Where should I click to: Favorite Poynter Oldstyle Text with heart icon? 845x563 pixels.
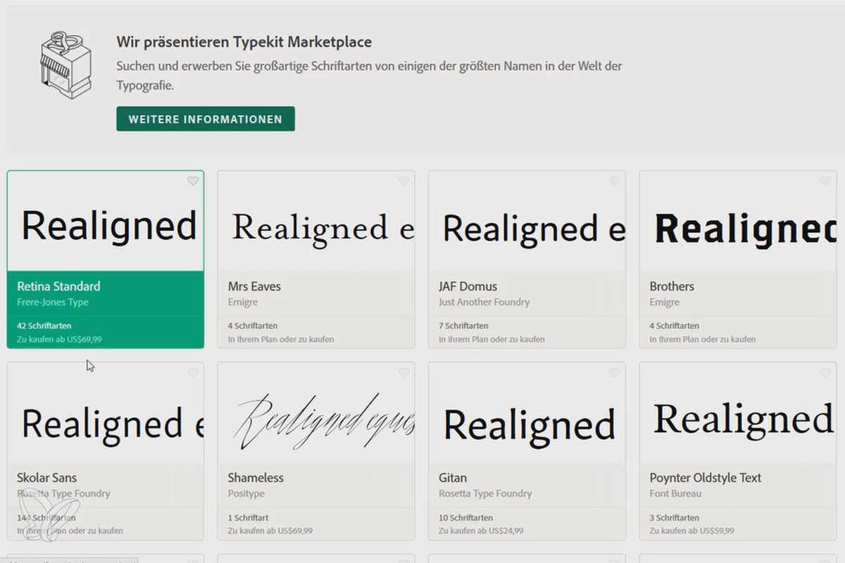coord(826,373)
